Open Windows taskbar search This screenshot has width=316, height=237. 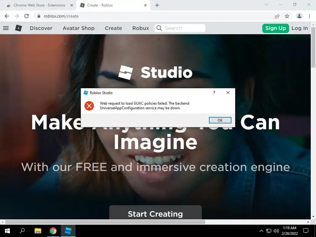pos(22,231)
